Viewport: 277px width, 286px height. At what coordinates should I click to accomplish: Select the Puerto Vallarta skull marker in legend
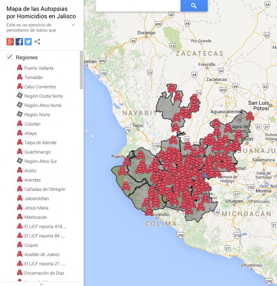click(x=20, y=68)
